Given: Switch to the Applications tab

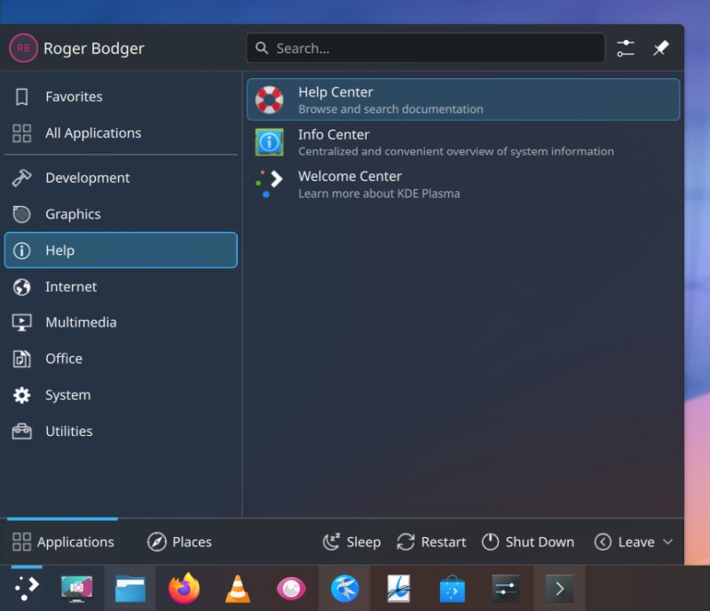Looking at the screenshot, I should coord(63,542).
